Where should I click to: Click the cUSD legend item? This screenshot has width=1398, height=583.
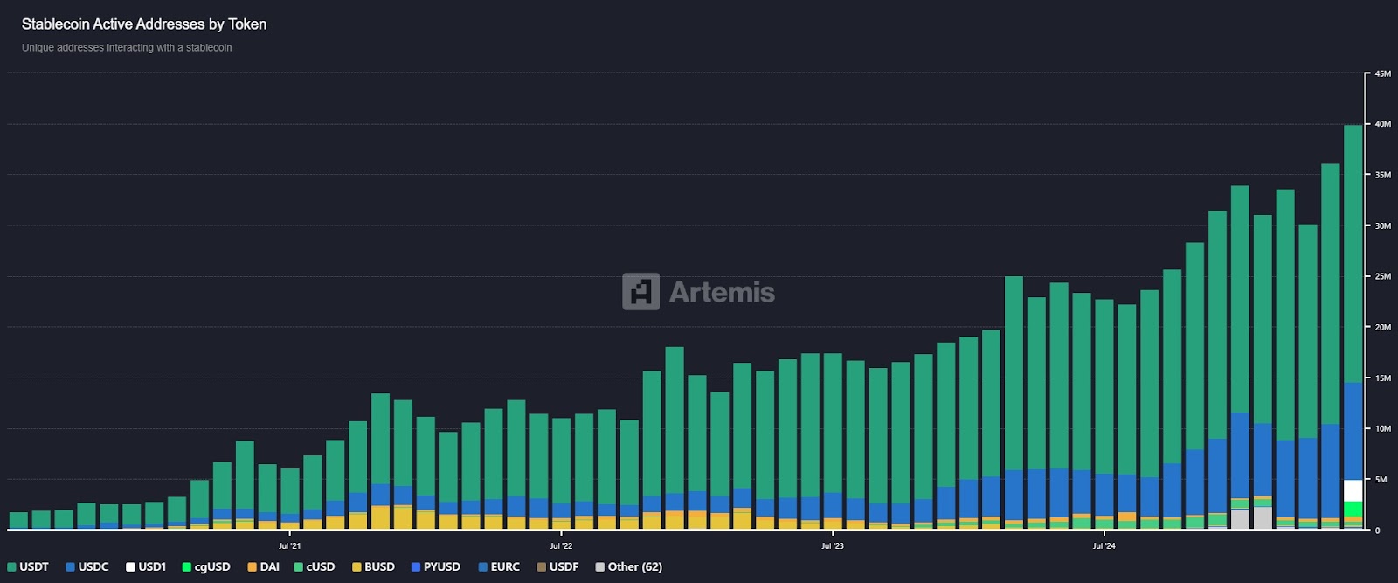click(x=315, y=566)
